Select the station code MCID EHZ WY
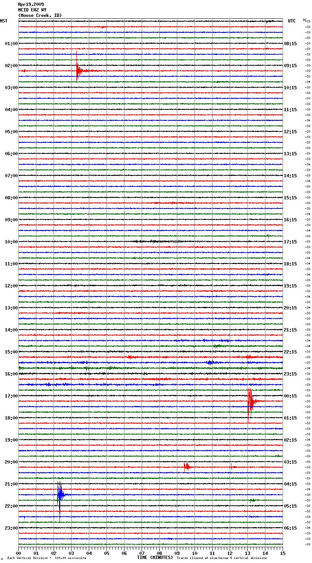This screenshot has width=312, height=563. click(32, 10)
